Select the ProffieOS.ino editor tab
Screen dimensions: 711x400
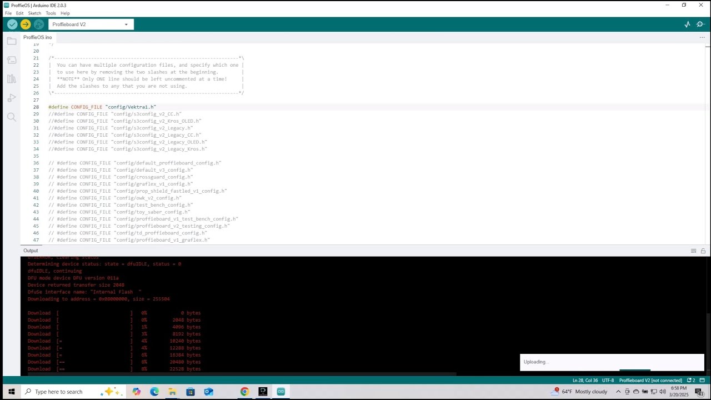[x=38, y=37]
